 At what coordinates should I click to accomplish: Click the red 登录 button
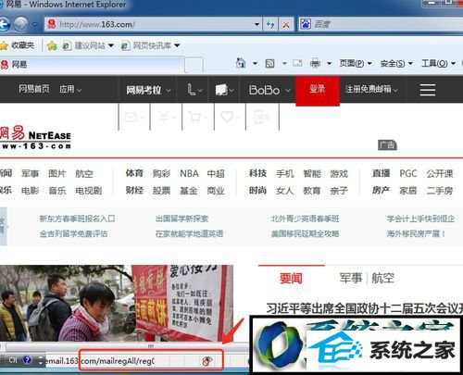click(318, 90)
